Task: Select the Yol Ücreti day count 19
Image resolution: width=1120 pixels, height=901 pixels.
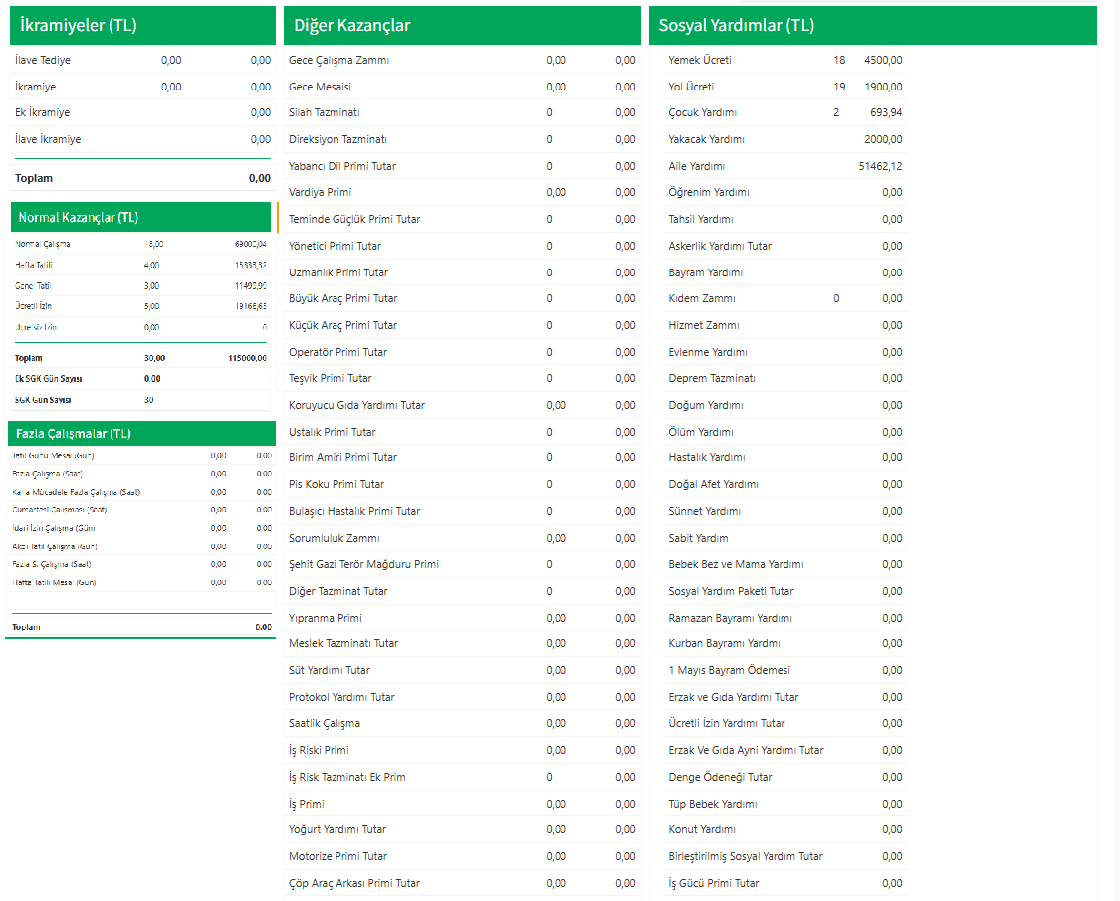Action: [839, 87]
